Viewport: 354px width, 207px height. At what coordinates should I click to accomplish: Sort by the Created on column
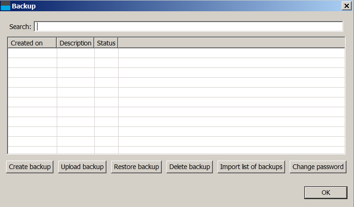coord(32,43)
